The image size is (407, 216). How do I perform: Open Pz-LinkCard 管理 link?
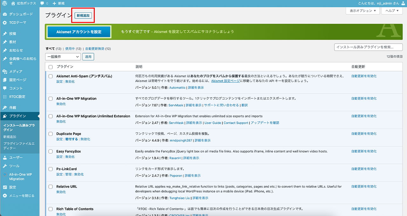(68, 174)
